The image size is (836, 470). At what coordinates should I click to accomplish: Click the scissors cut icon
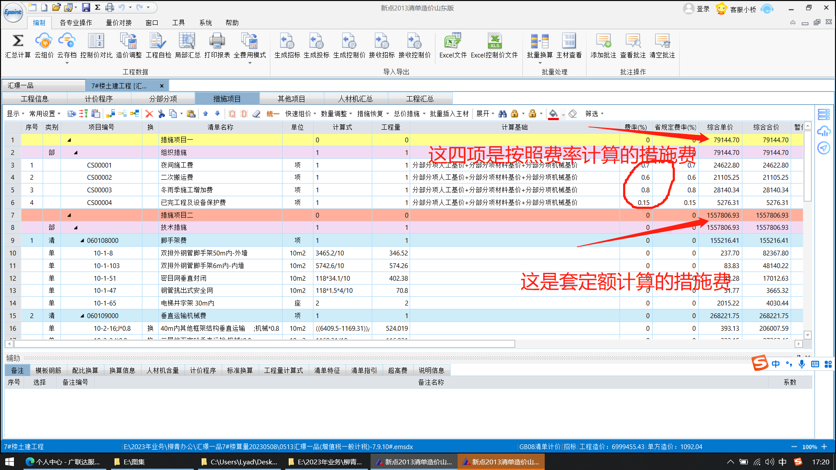coord(162,114)
